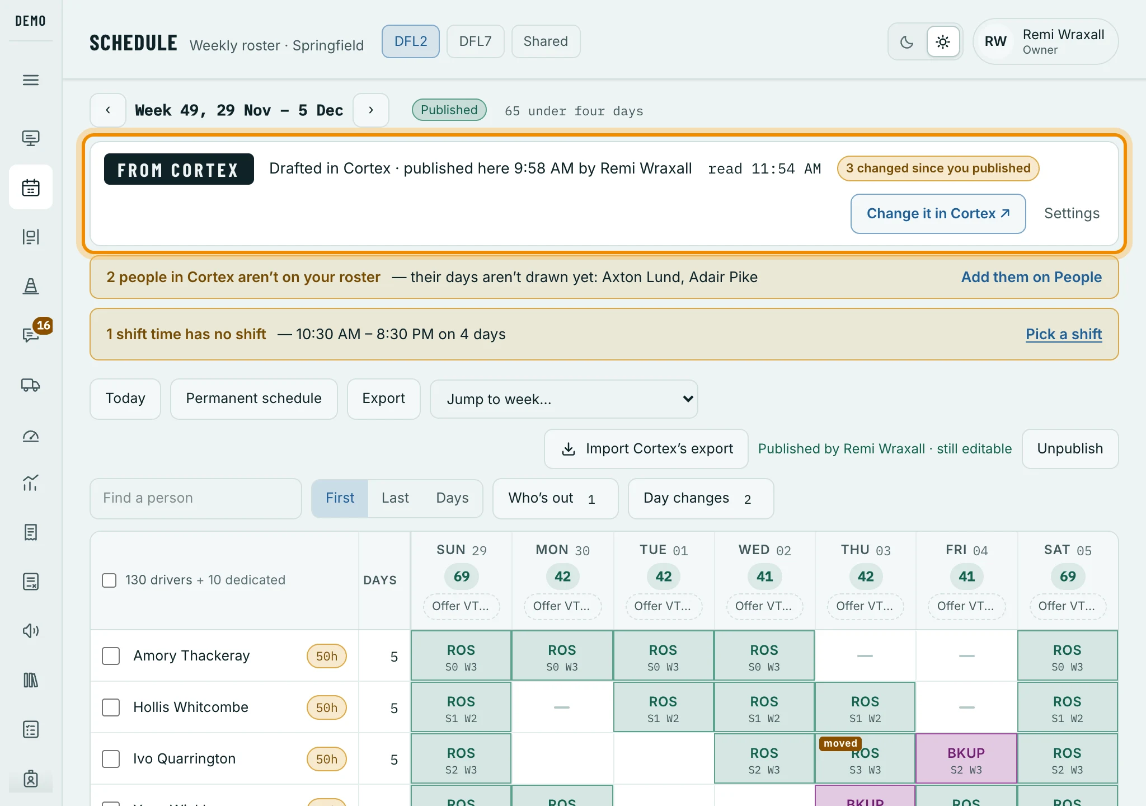Open the Who's out filter
This screenshot has height=806, width=1146.
click(x=556, y=498)
